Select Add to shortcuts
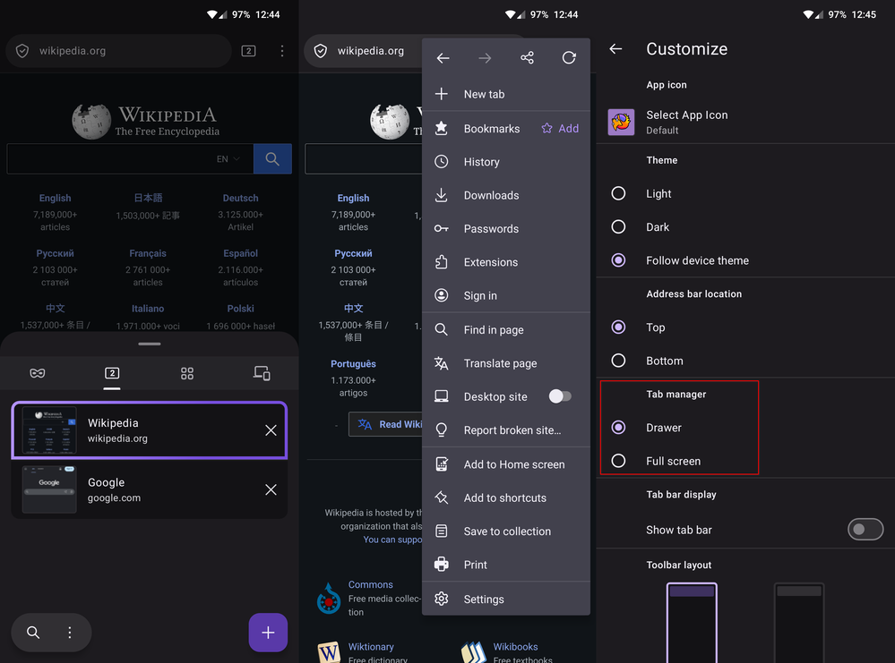The height and width of the screenshot is (663, 895). [x=505, y=497]
